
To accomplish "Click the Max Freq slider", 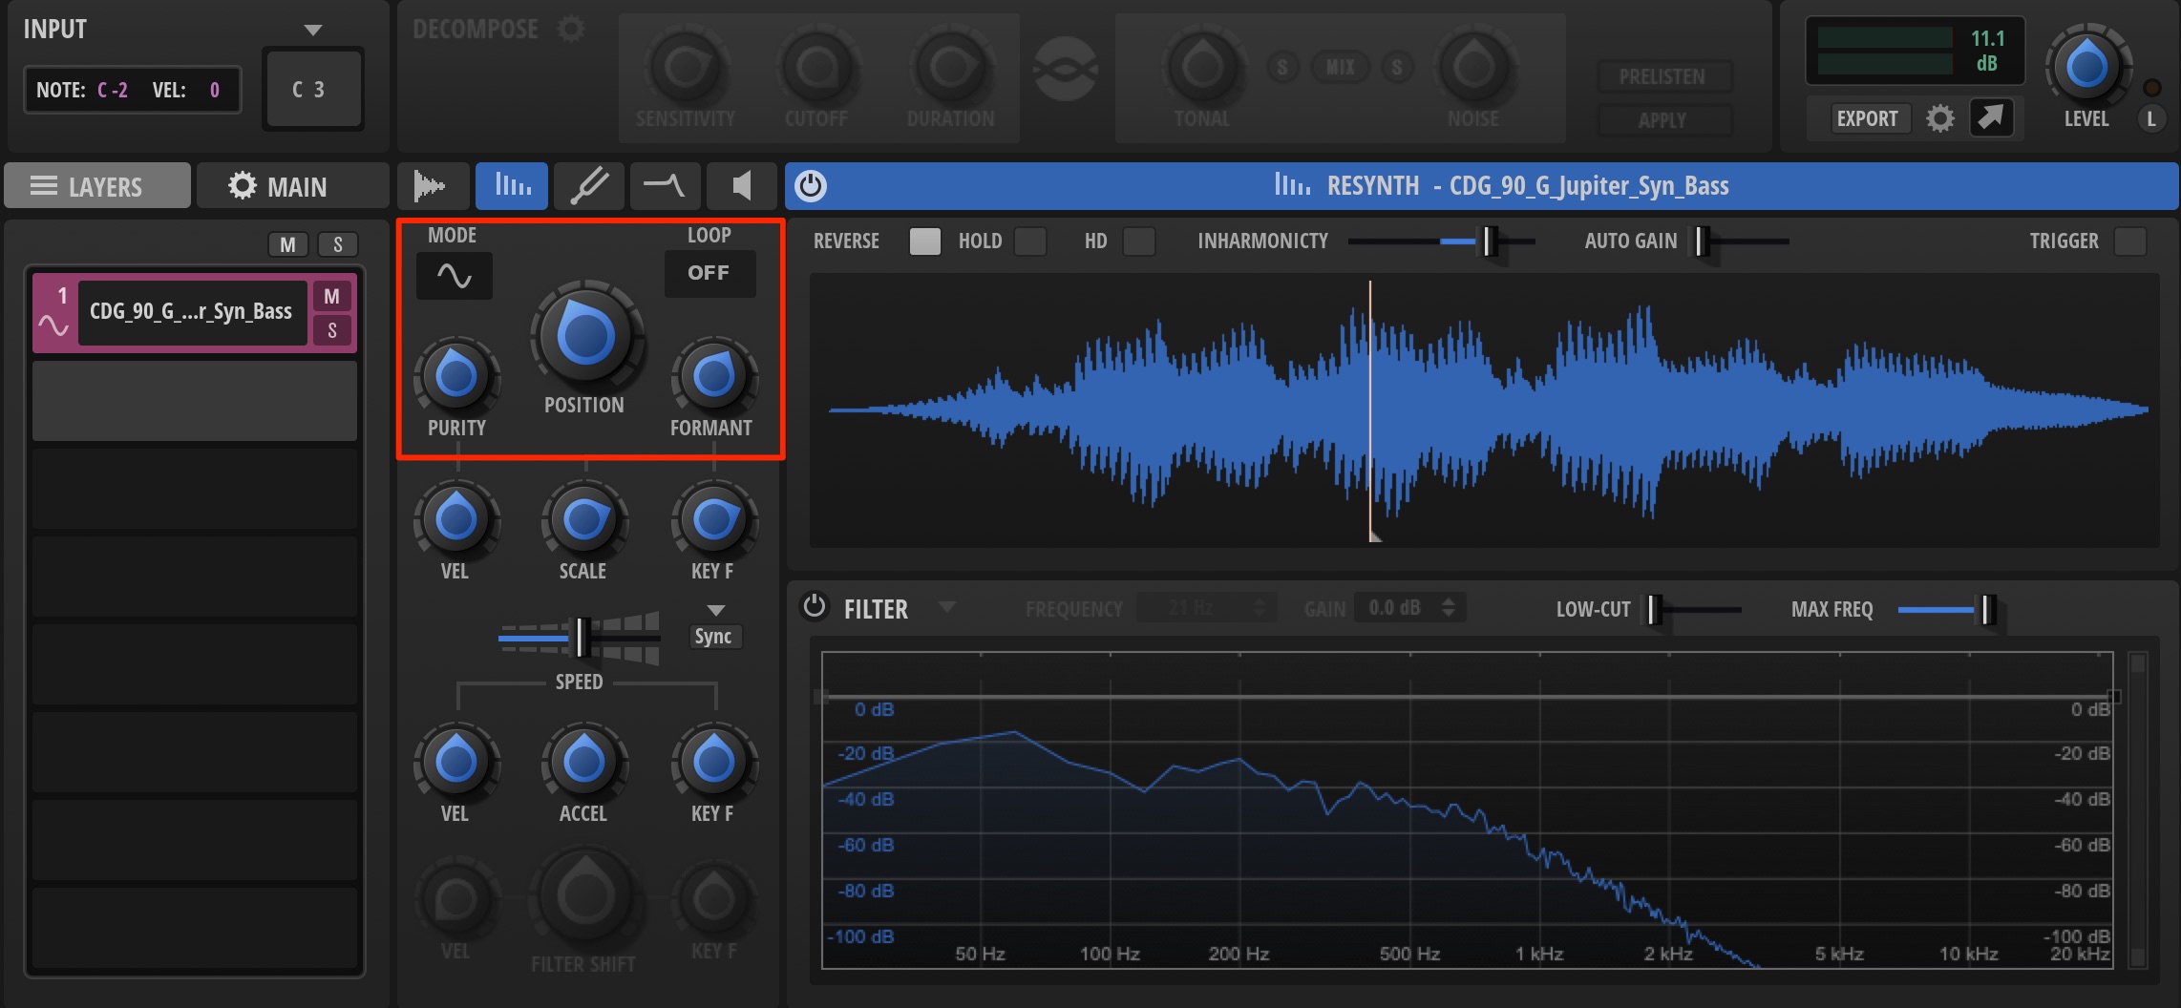I will [x=1946, y=609].
